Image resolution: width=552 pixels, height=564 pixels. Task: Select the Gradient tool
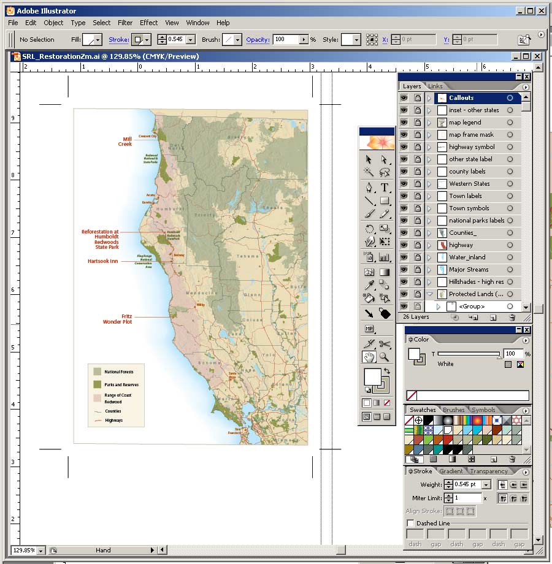[385, 272]
